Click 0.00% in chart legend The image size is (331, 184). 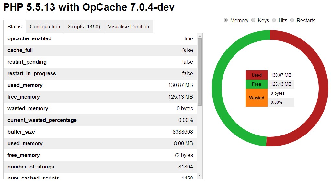coord(277,102)
